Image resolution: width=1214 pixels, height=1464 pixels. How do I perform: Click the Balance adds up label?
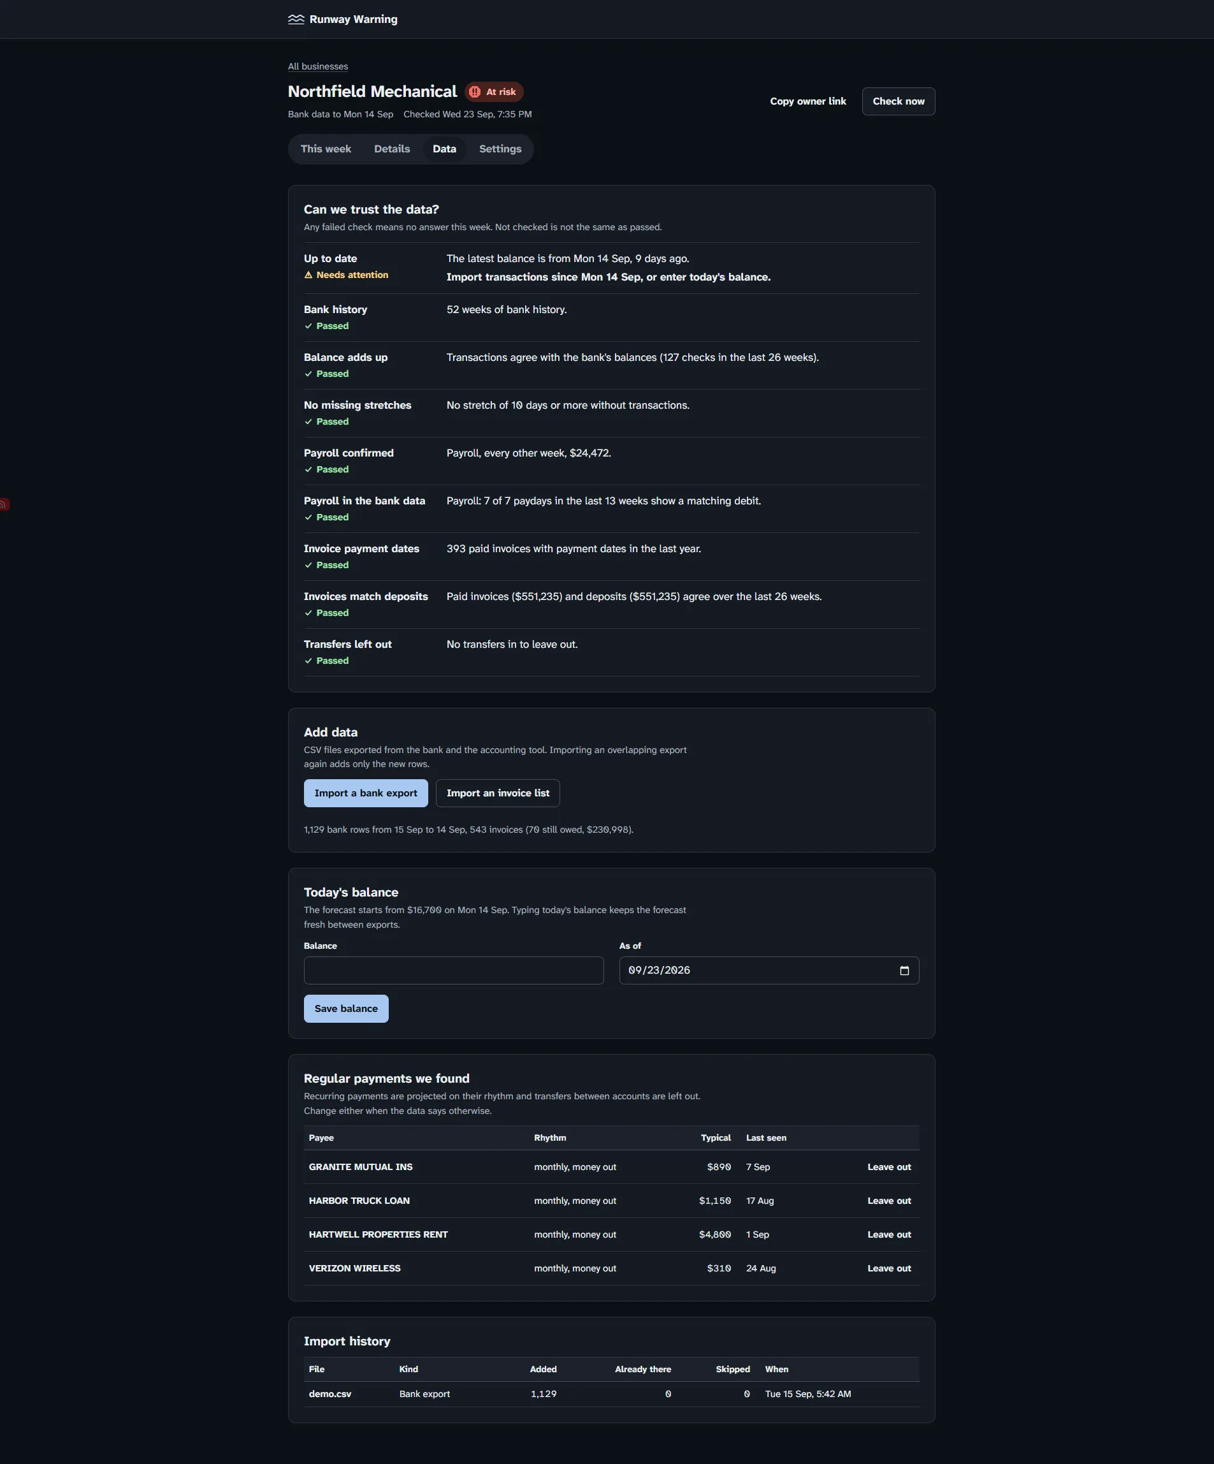tap(345, 358)
